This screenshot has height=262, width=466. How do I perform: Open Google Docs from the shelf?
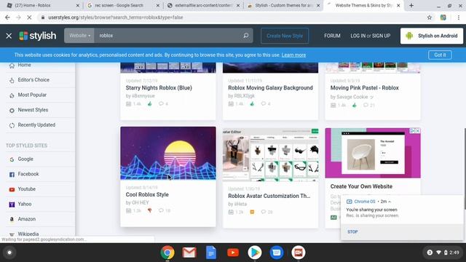(x=211, y=253)
